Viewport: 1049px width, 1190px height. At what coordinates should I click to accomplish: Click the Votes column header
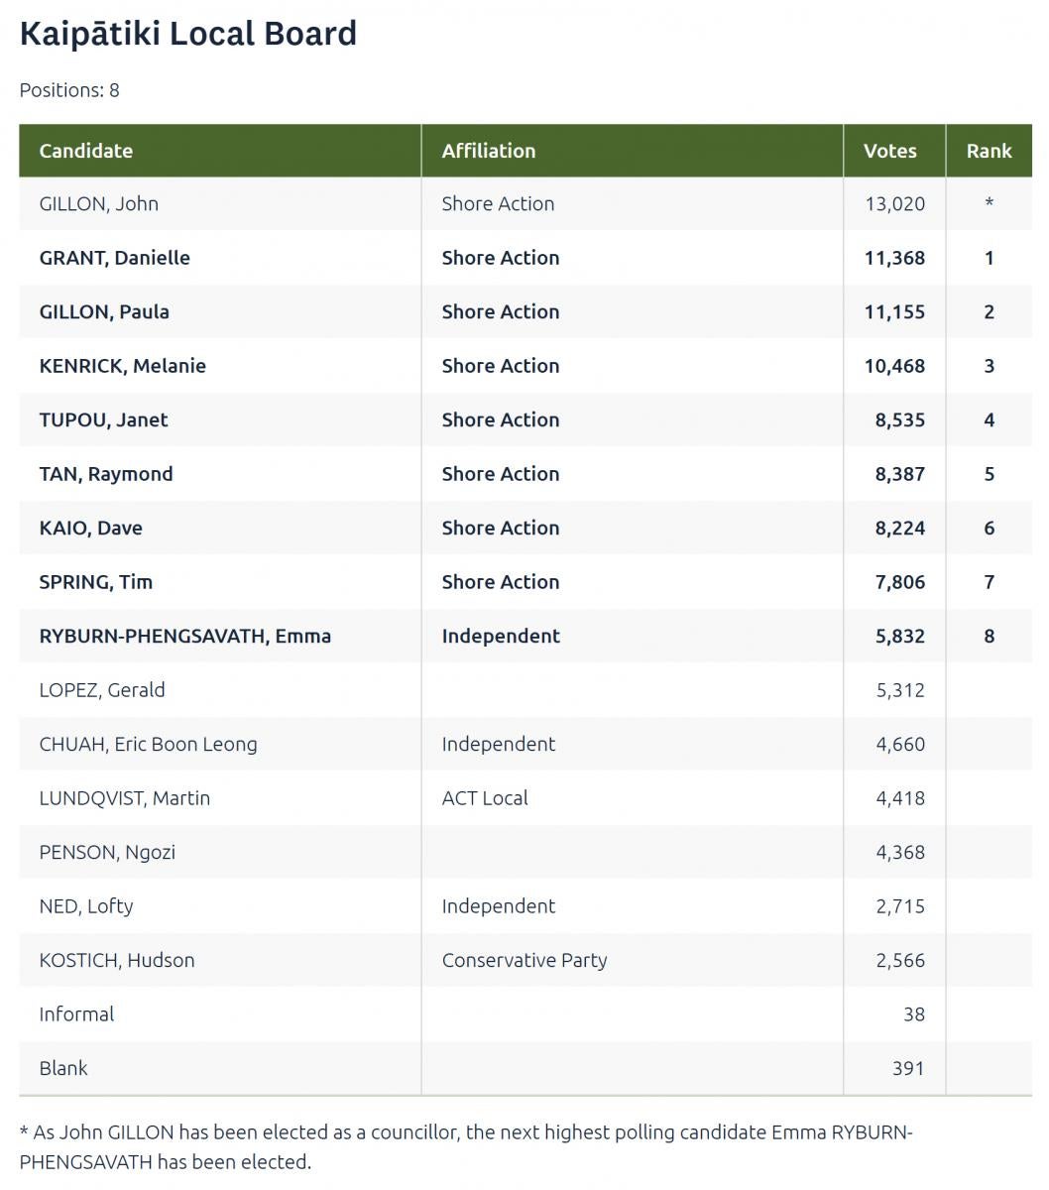(889, 151)
